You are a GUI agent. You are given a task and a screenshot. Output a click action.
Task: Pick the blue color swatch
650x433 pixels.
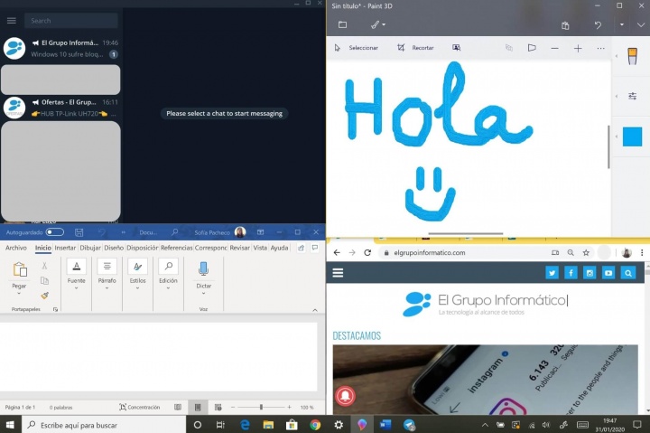coord(633,136)
